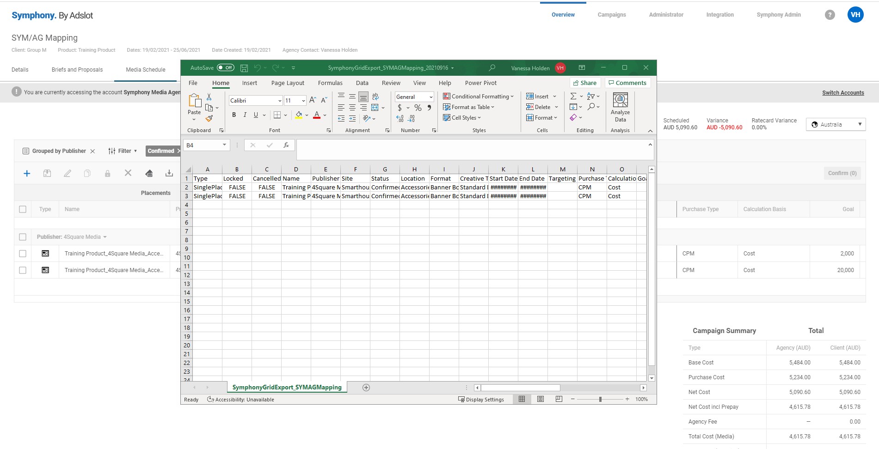Viewport: 879px width, 449px height.
Task: Open the Australia country dropdown
Action: (x=836, y=125)
